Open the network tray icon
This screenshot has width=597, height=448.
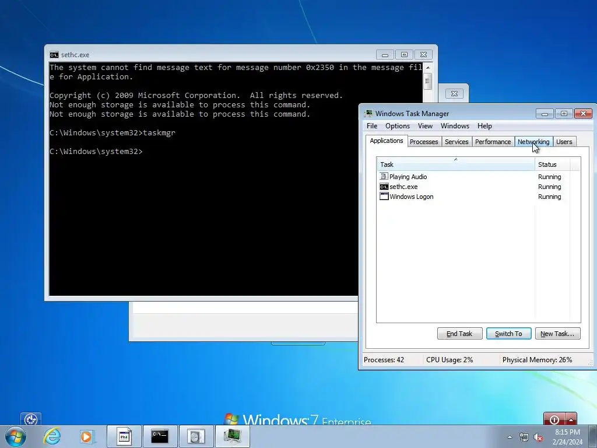524,437
